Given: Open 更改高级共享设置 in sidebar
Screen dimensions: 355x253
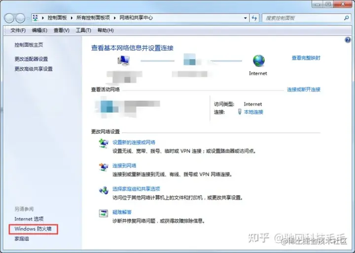Looking at the screenshot, I should (34, 69).
